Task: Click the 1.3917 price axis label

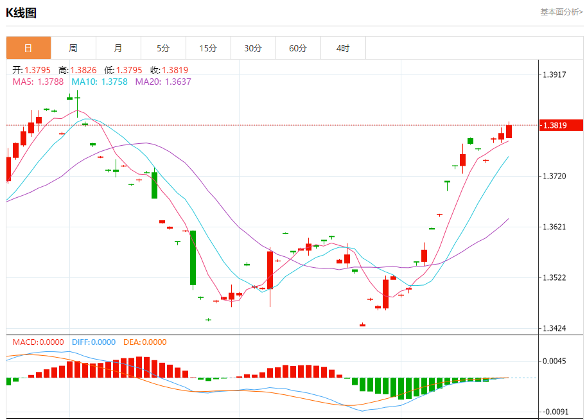Action: (x=554, y=74)
